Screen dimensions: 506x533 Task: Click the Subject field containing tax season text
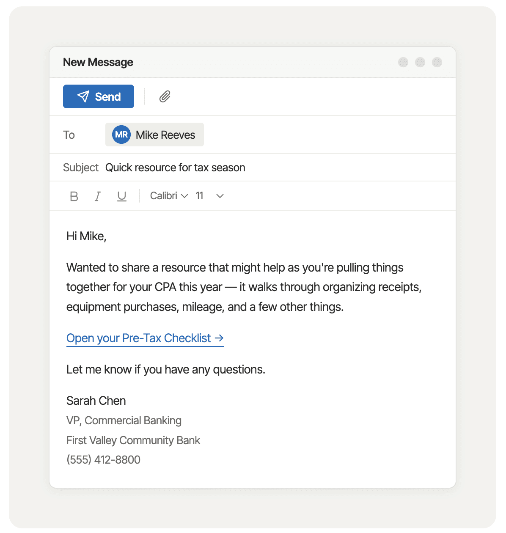(x=175, y=168)
